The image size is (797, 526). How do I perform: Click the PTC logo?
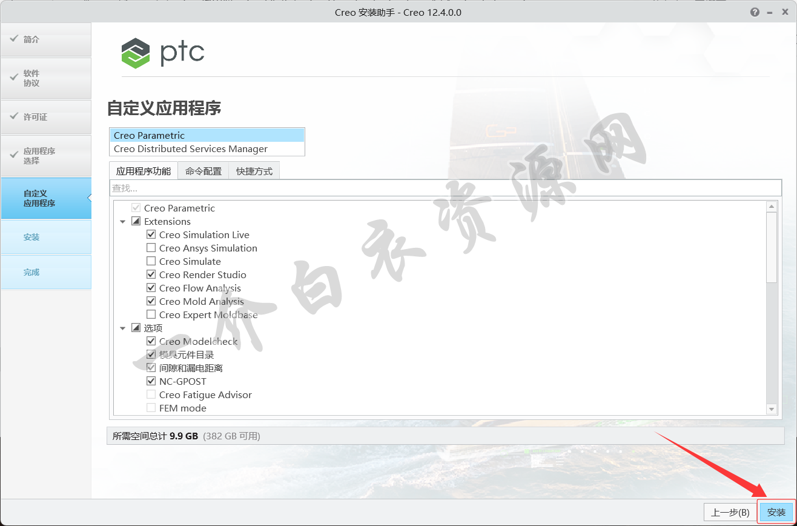click(x=163, y=53)
